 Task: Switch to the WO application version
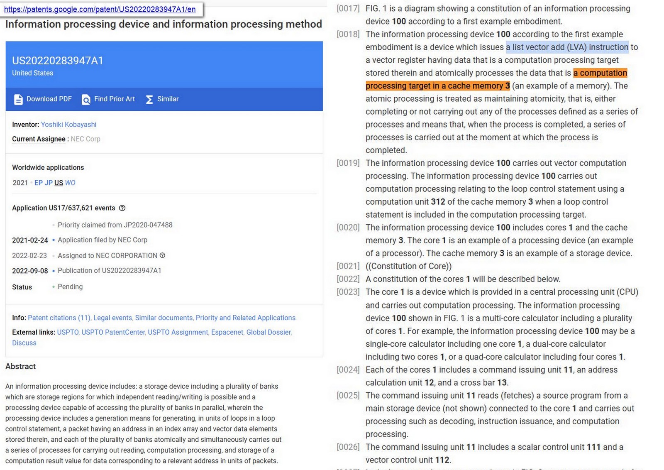(70, 183)
